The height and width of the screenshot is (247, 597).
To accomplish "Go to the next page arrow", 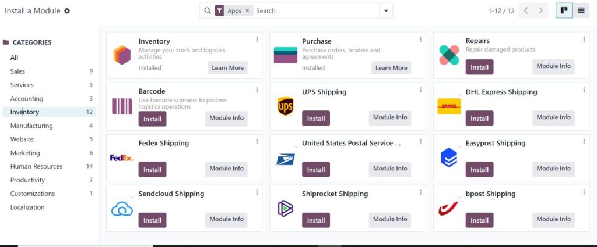I will [542, 10].
